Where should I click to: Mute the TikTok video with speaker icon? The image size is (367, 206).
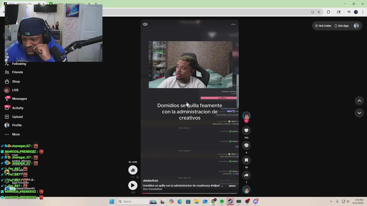click(145, 24)
